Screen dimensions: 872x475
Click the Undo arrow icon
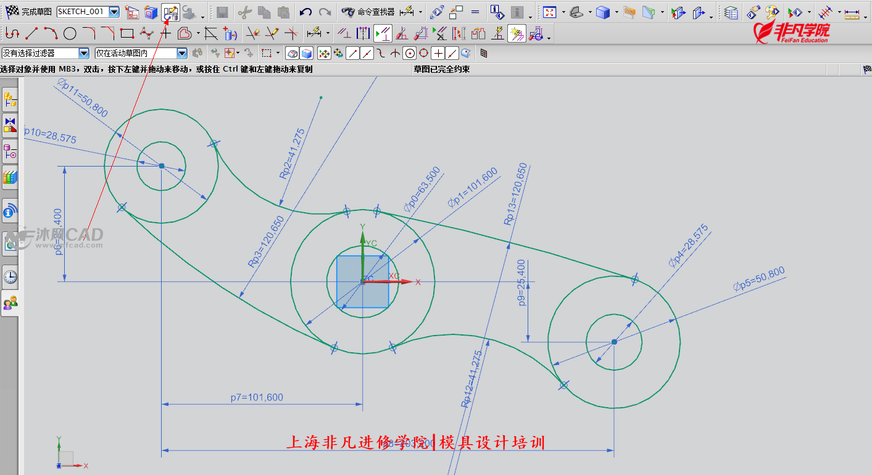(305, 12)
